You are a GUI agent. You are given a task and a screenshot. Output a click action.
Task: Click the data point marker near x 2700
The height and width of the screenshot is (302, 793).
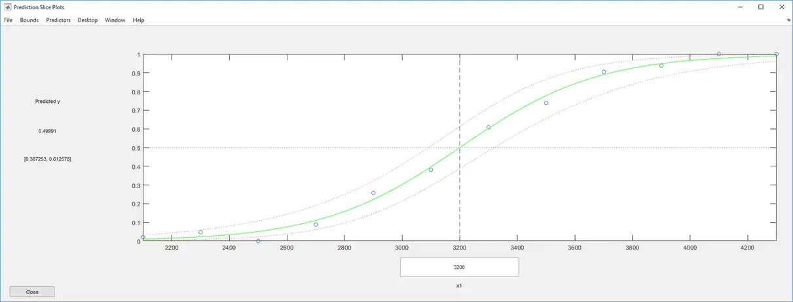[316, 224]
